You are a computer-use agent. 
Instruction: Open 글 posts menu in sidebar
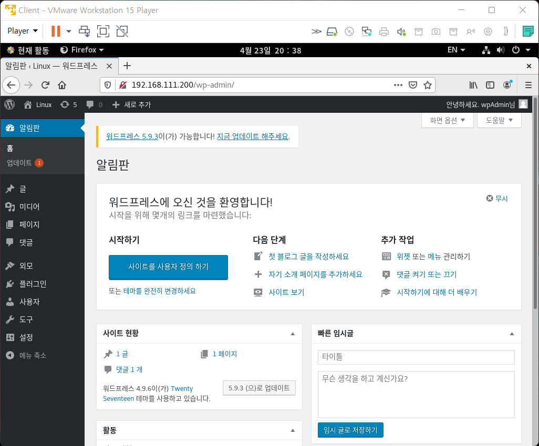42,188
